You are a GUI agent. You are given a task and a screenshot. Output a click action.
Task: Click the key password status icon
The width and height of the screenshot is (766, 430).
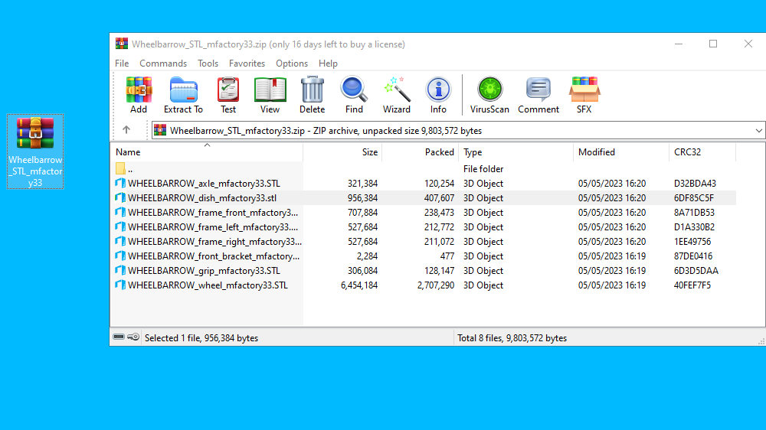[133, 337]
